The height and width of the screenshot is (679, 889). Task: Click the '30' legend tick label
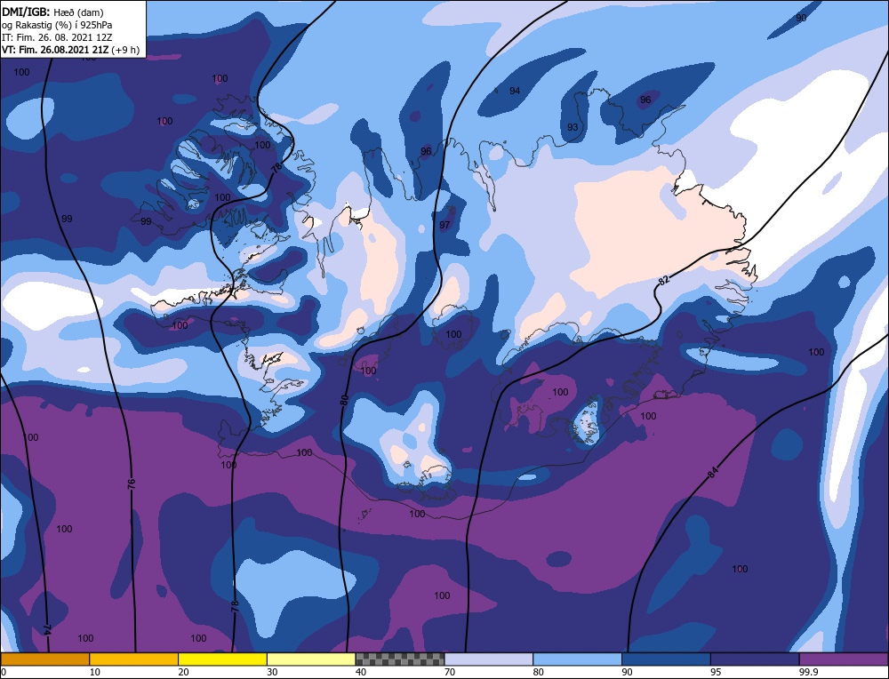pos(272,672)
